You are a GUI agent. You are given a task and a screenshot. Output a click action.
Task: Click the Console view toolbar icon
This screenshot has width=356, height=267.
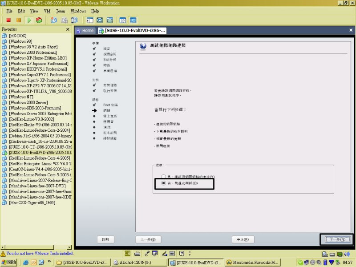click(133, 20)
